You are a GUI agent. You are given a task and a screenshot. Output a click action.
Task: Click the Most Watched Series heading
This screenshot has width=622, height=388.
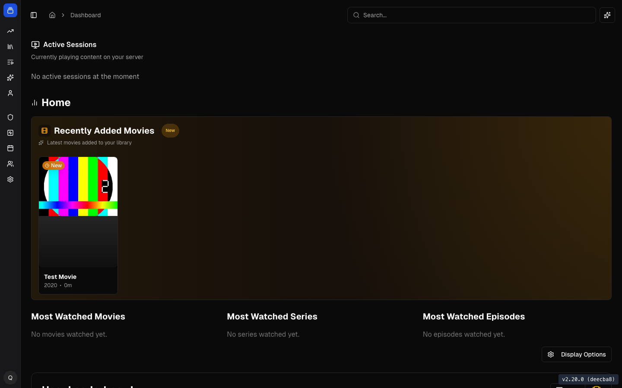tap(272, 316)
